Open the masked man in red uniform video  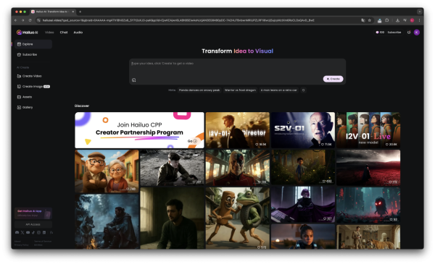click(238, 168)
